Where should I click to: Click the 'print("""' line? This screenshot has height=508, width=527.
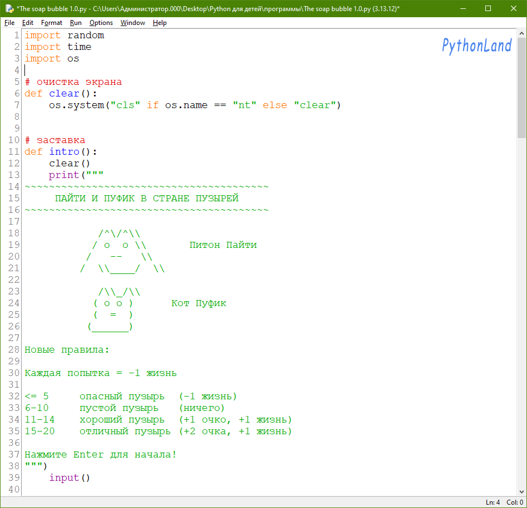pyautogui.click(x=76, y=175)
